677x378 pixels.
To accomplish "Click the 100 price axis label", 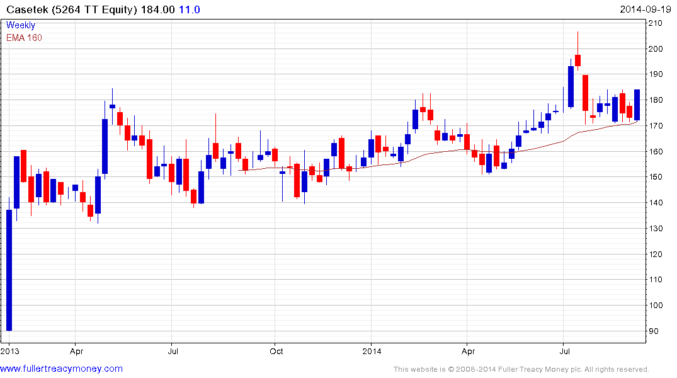I will [656, 306].
